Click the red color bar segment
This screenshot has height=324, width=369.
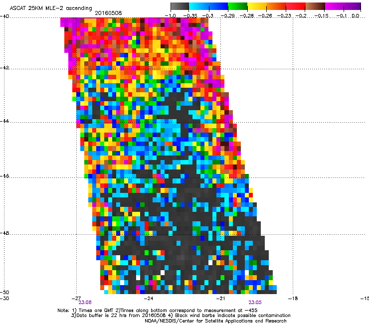[296, 6]
